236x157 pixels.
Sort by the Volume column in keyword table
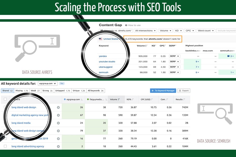[115, 99]
